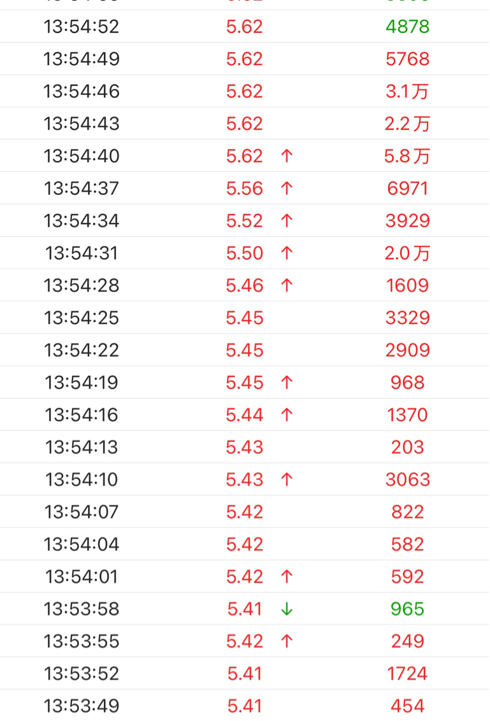Tap the up arrow beside price 5.44
490x721 pixels.
click(287, 415)
